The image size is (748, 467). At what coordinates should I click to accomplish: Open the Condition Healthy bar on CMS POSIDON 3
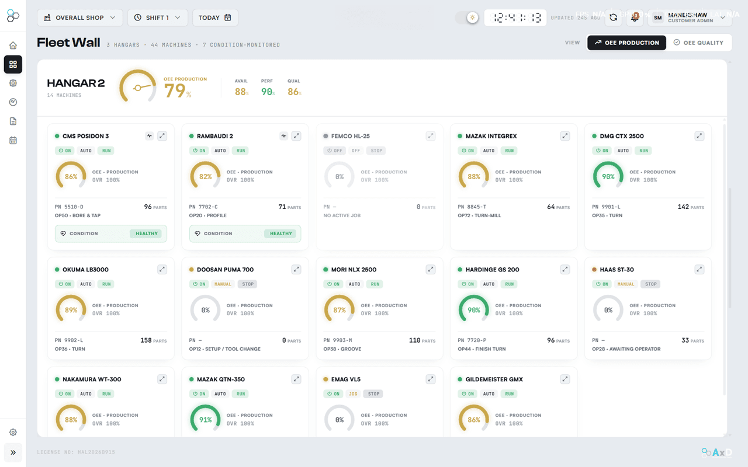coord(111,233)
